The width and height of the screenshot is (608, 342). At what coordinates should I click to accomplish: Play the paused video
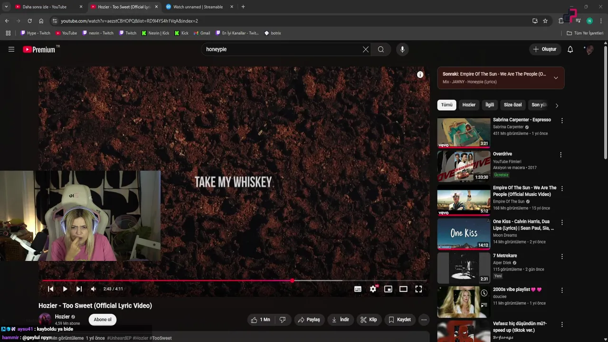pos(65,289)
